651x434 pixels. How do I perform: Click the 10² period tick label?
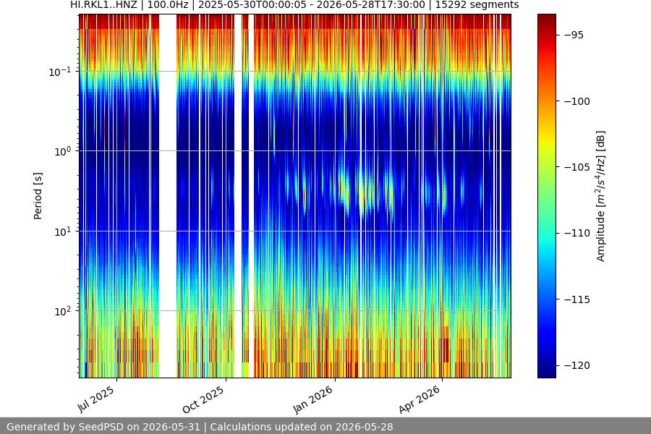tap(63, 312)
